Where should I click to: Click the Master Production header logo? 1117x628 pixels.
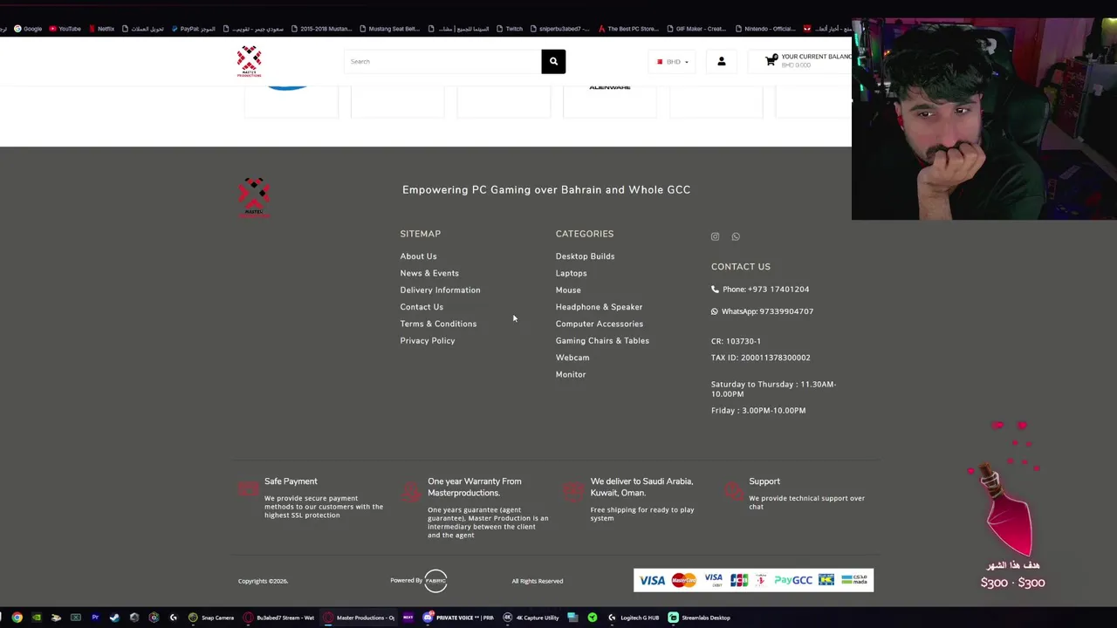tap(249, 61)
